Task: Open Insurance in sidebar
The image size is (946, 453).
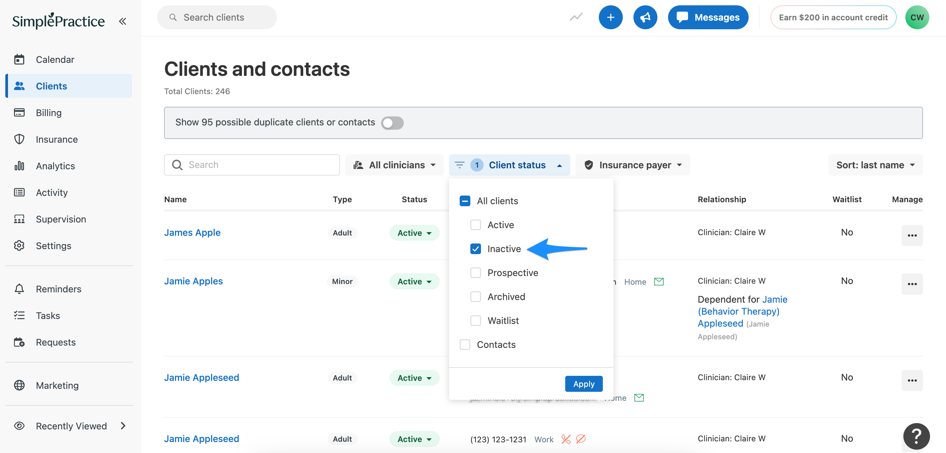Action: point(69,139)
